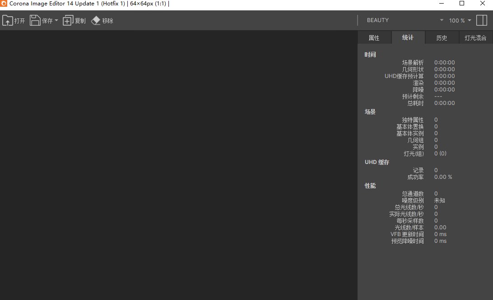The width and height of the screenshot is (493, 300).
Task: Minimize the Corona Image Editor window
Action: (x=442, y=4)
